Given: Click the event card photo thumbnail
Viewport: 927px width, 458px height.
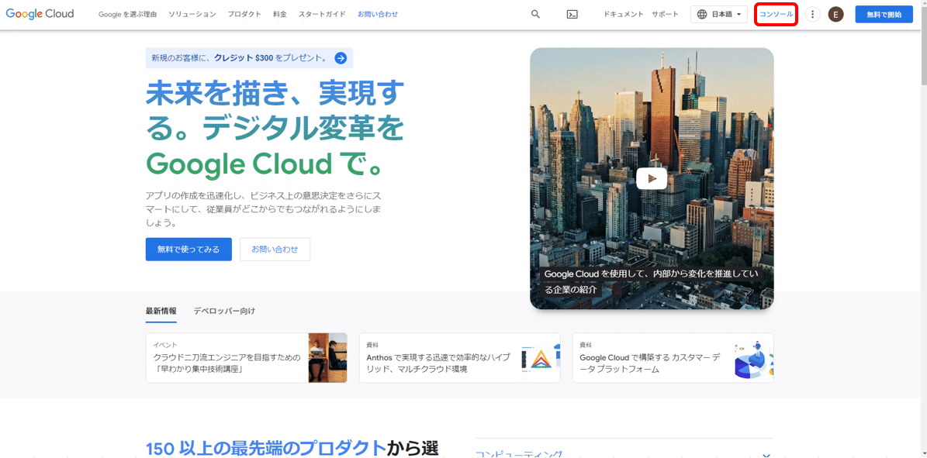Looking at the screenshot, I should click(327, 357).
